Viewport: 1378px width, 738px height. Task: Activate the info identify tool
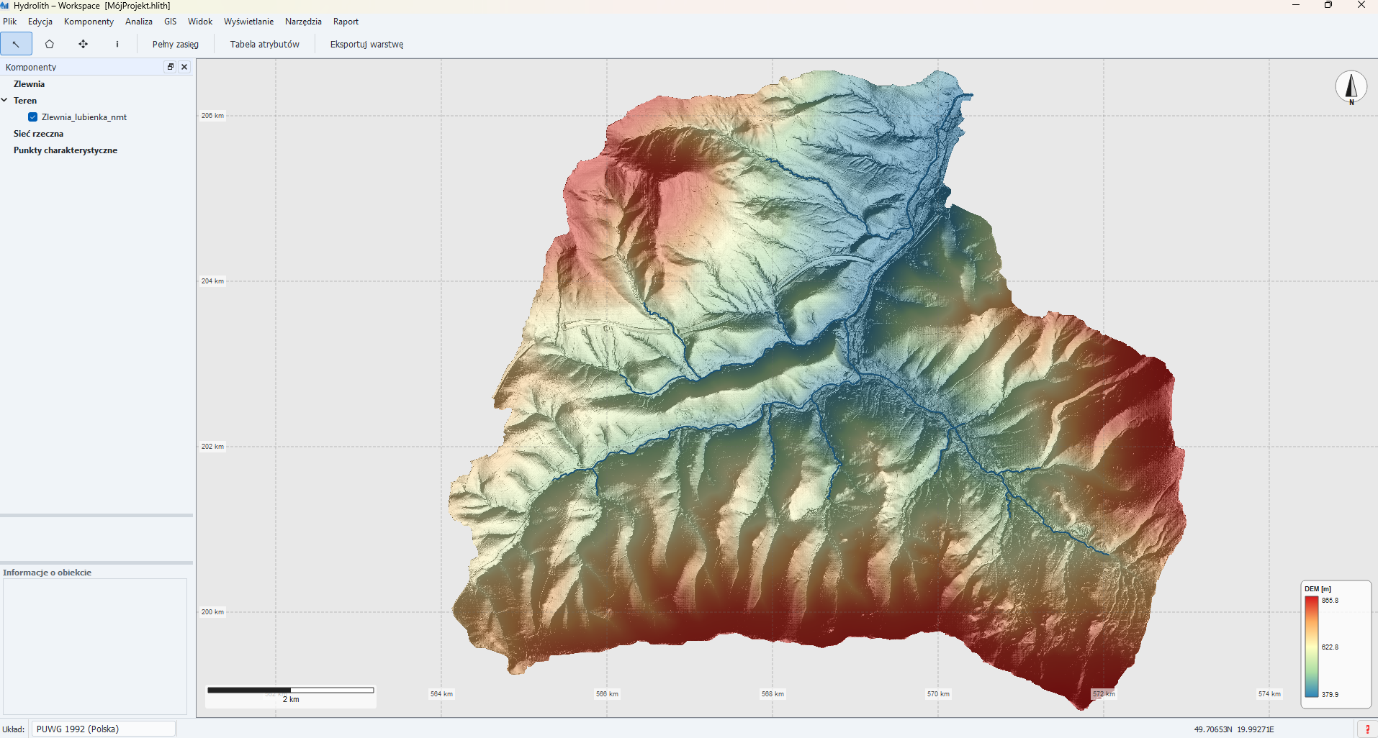click(117, 44)
